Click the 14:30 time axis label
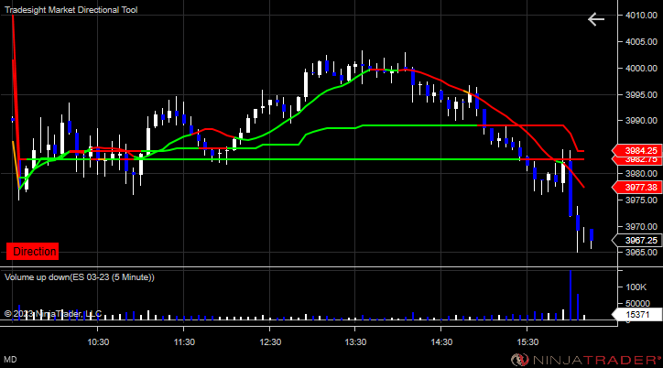The image size is (663, 368). [x=441, y=342]
